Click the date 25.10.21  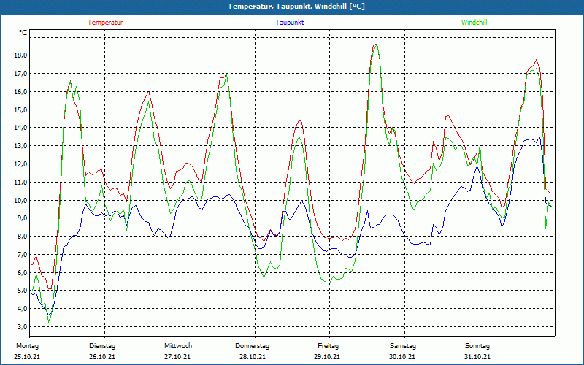(x=27, y=357)
